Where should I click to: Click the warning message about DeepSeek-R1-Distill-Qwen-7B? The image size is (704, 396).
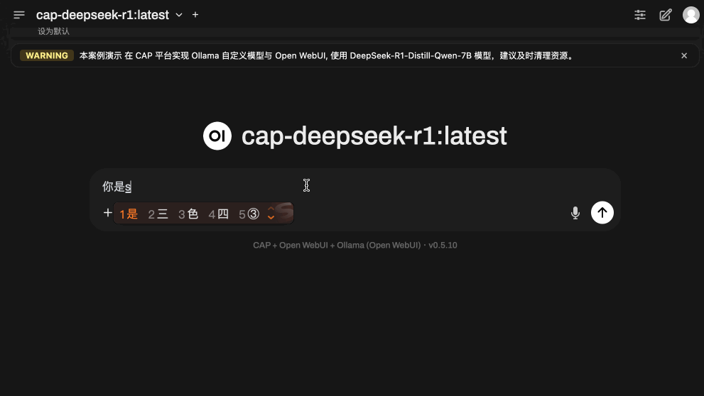(327, 55)
